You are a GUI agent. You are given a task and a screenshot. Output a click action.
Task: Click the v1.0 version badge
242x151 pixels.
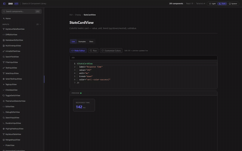click(x=16, y=4)
